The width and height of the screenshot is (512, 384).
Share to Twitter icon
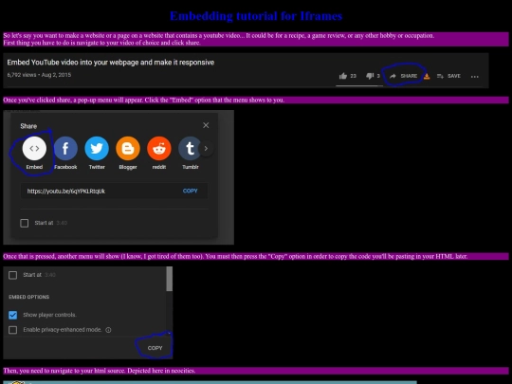[x=97, y=148]
